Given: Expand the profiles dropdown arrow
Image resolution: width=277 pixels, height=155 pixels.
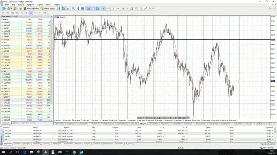Looking at the screenshot, I should pos(12,9).
